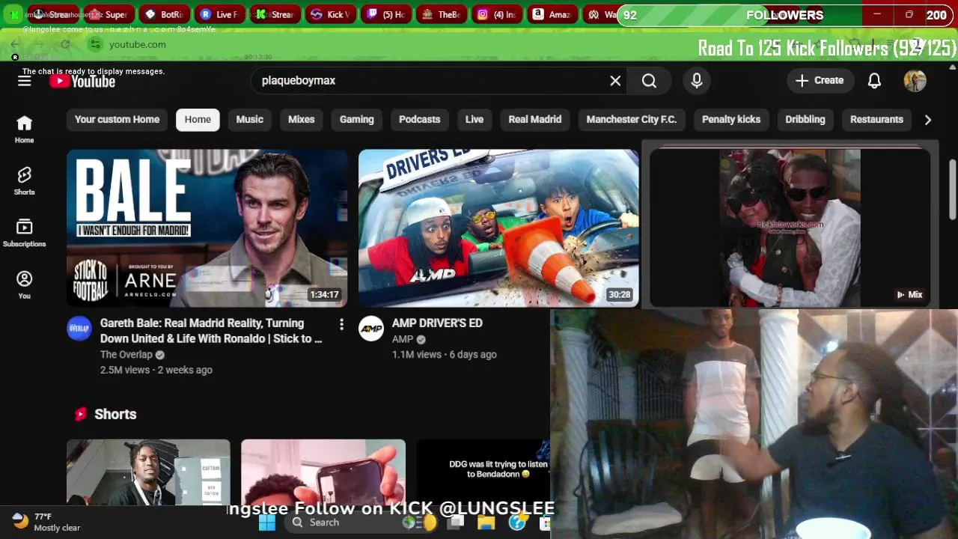Switch to the Twitch (5) Ho tab

click(x=386, y=14)
